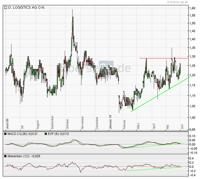Click the 0.4 Momentum axis value
Image resolution: width=201 pixels, height=179 pixels.
click(191, 158)
